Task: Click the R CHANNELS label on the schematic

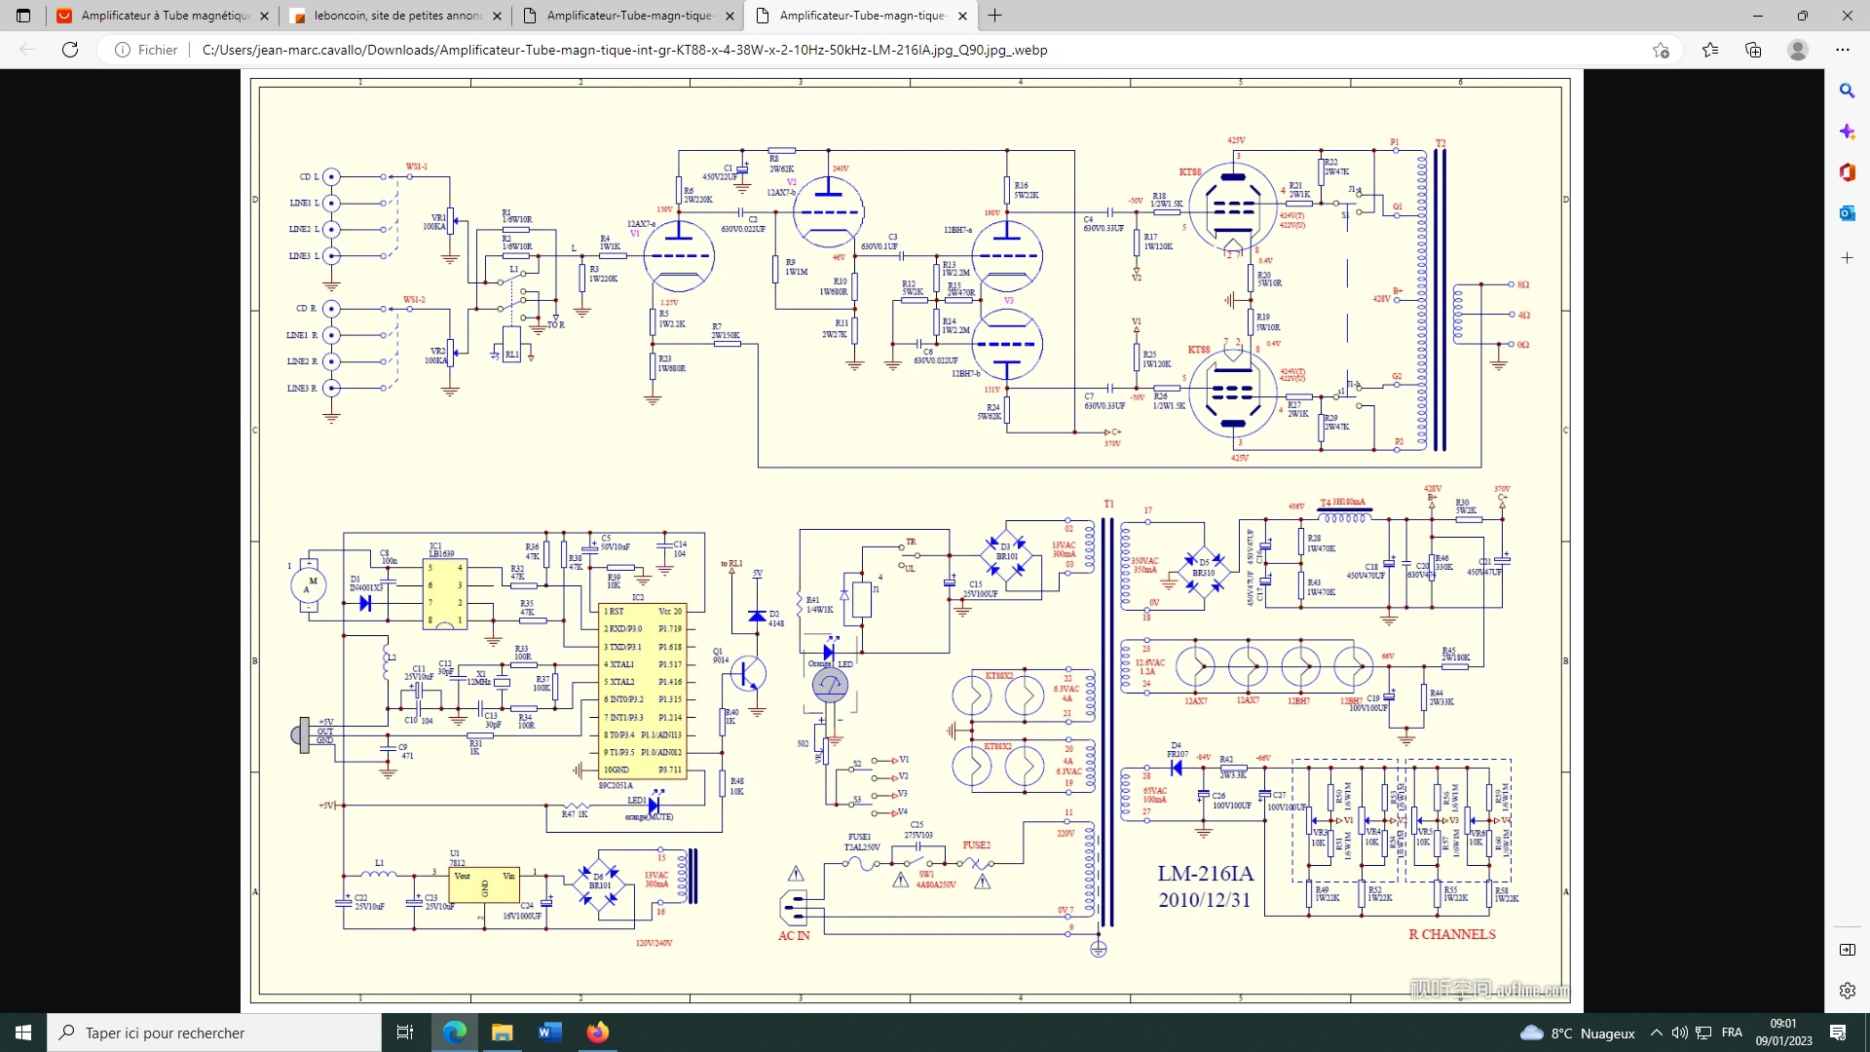Action: click(x=1452, y=934)
